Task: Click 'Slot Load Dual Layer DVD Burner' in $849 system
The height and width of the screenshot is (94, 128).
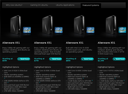Action: point(80,83)
